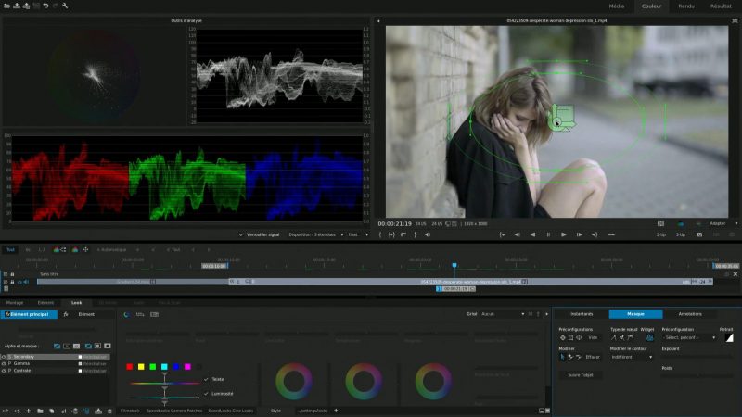742x417 pixels.
Task: Step back one frame
Action: coord(518,234)
